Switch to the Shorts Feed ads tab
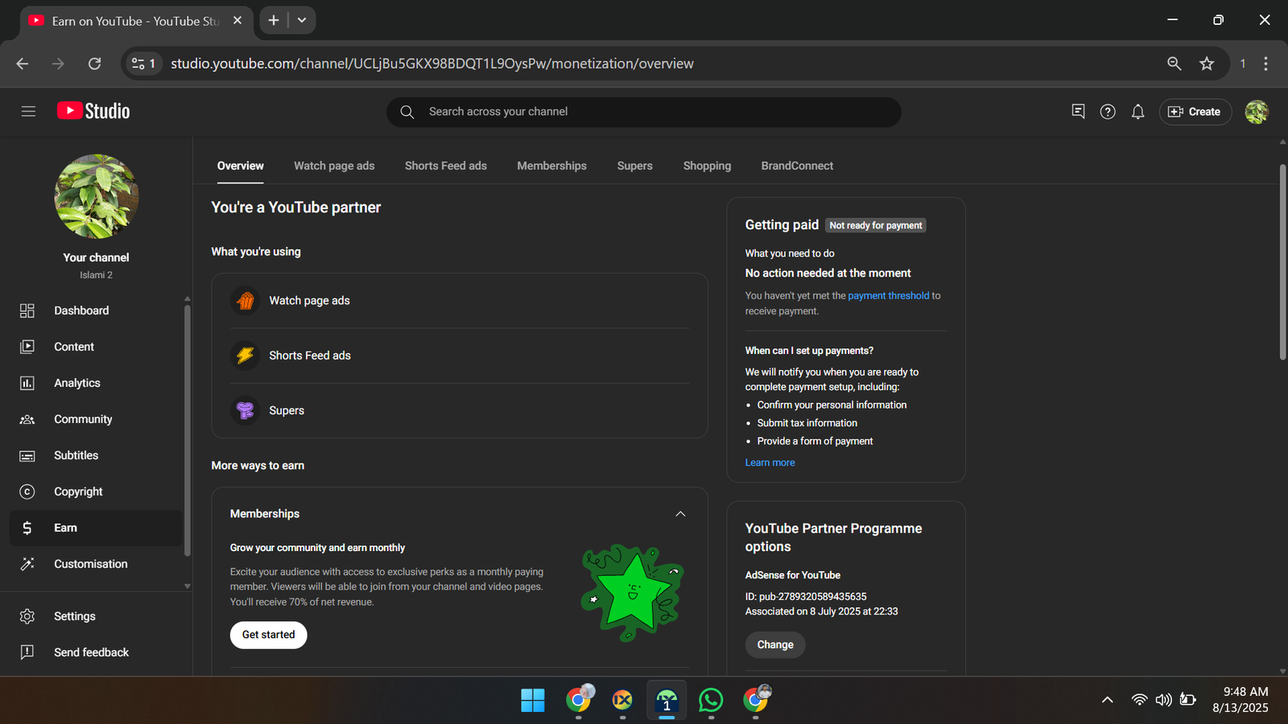This screenshot has height=724, width=1288. [446, 166]
